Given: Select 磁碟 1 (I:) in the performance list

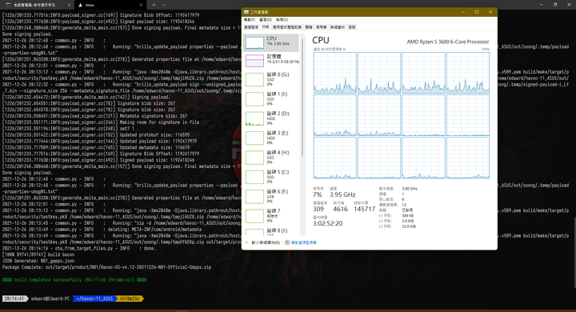Looking at the screenshot, I should pyautogui.click(x=271, y=99).
